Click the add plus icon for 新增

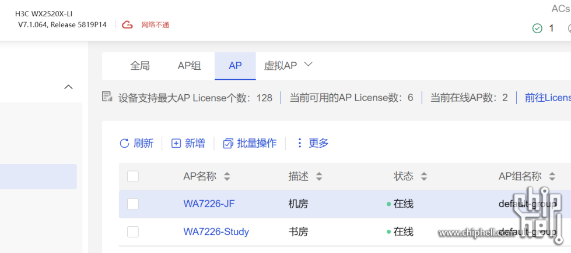pyautogui.click(x=176, y=143)
